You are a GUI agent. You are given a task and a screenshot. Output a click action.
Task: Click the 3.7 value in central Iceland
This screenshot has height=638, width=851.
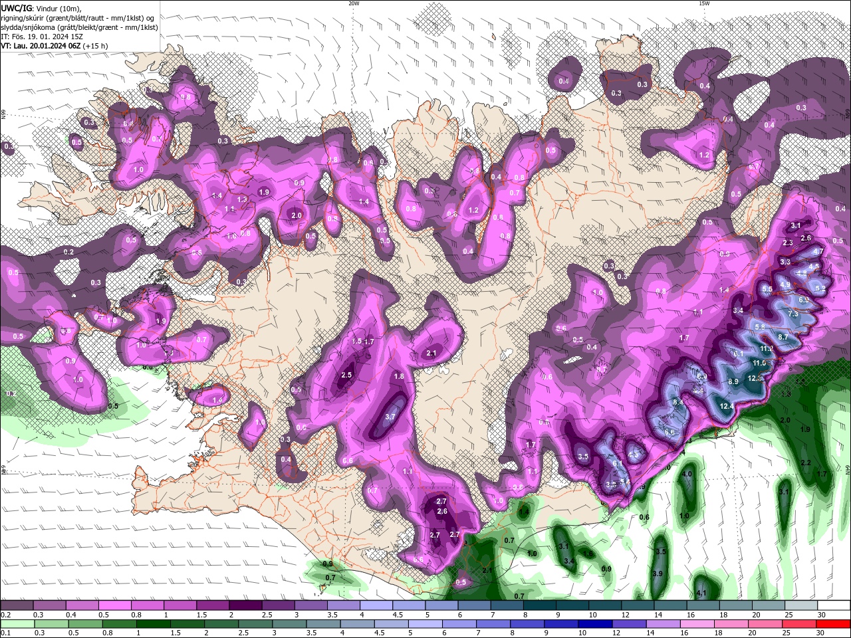point(390,417)
